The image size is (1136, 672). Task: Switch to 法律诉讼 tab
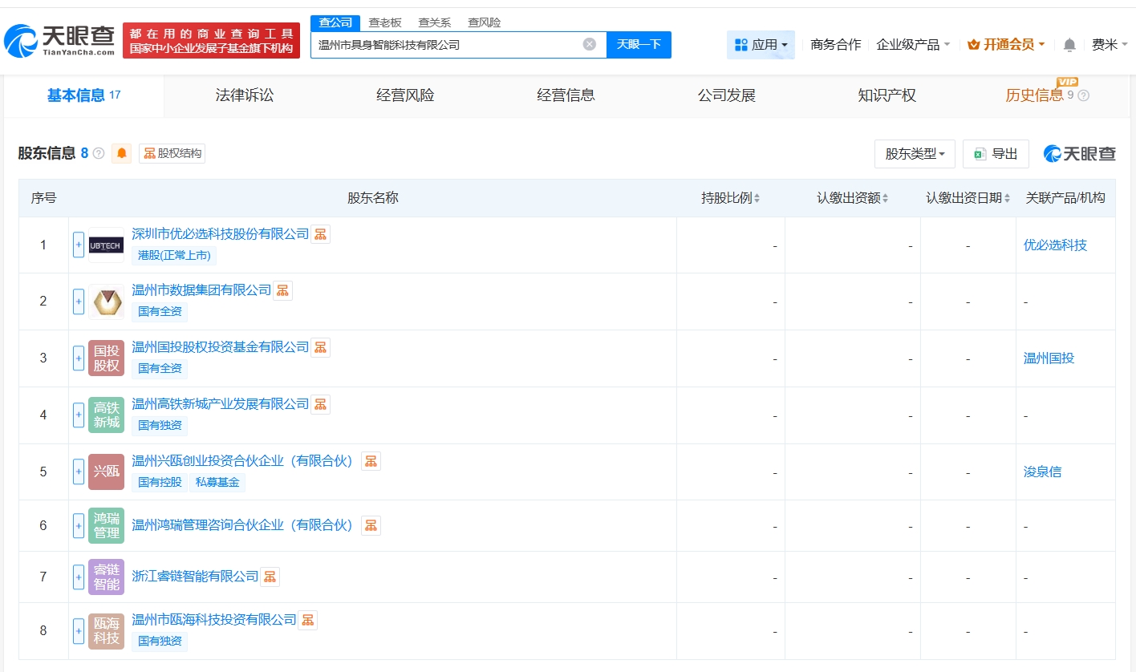245,96
